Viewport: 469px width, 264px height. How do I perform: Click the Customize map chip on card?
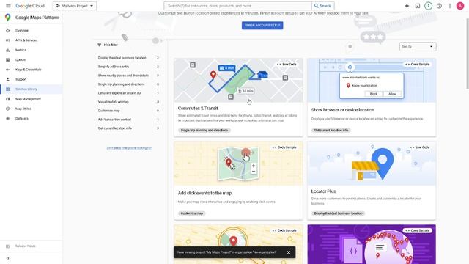(192, 213)
